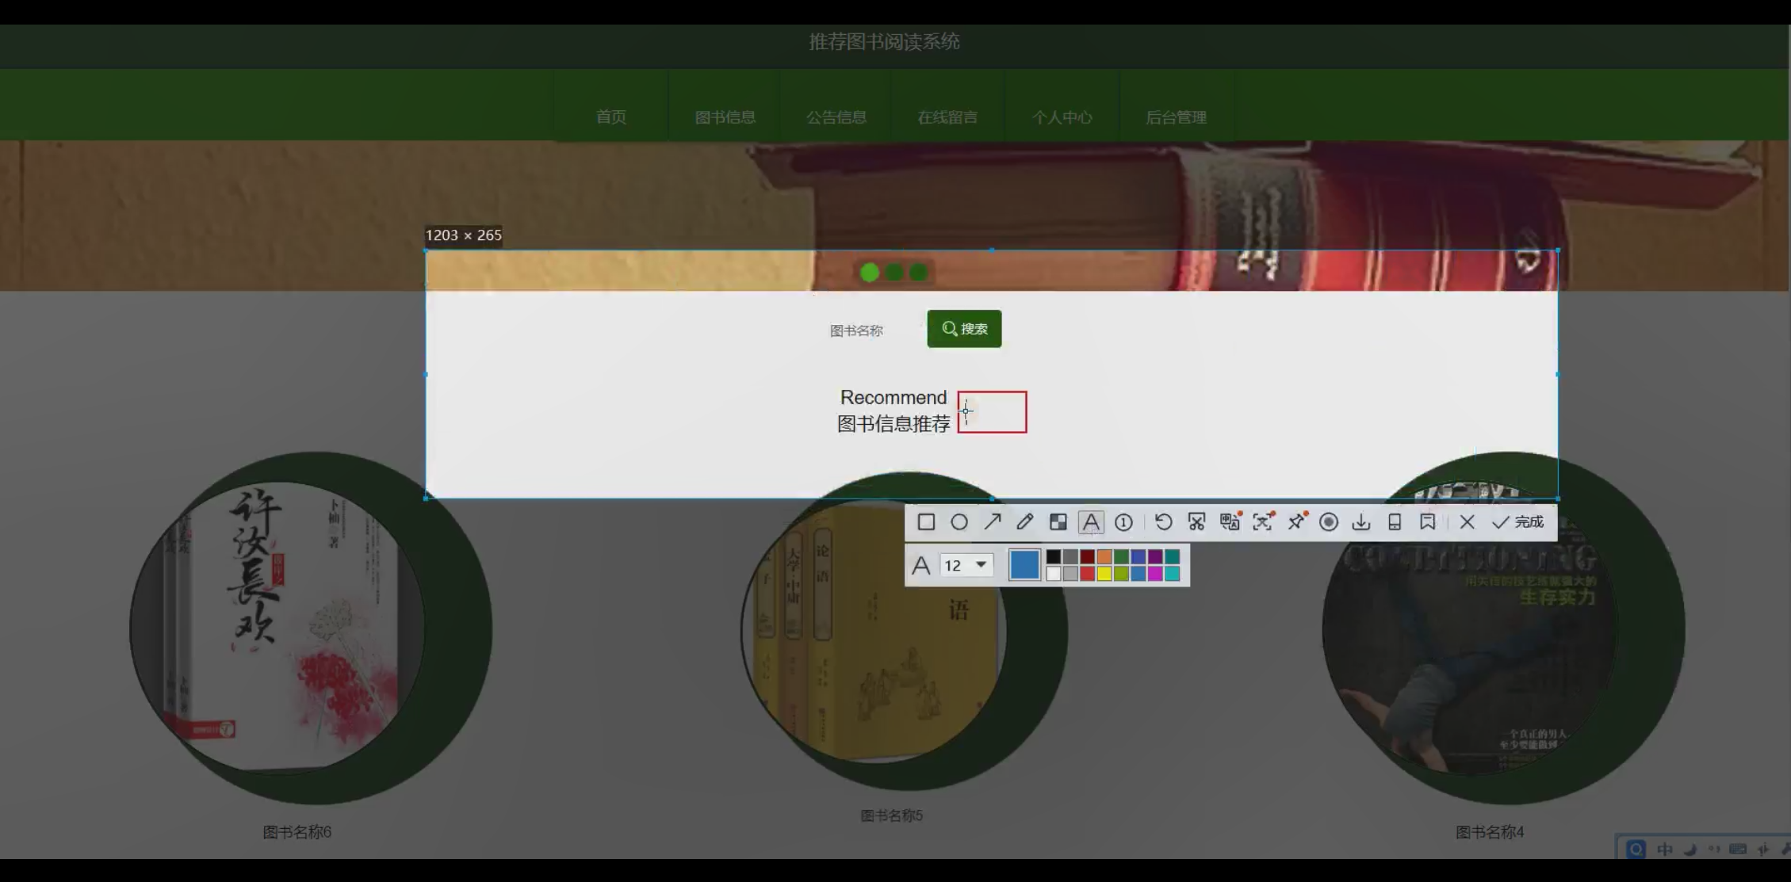
Task: Pin the screenshot to screen
Action: coord(1296,522)
